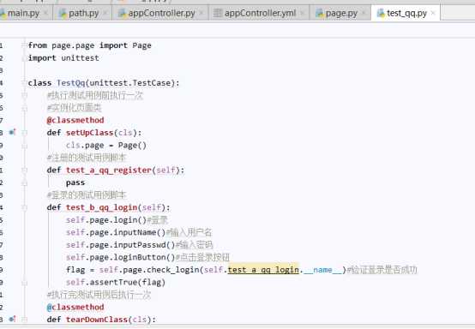Click the tearDownClass method name
This screenshot has height=329, width=475.
tap(97, 320)
